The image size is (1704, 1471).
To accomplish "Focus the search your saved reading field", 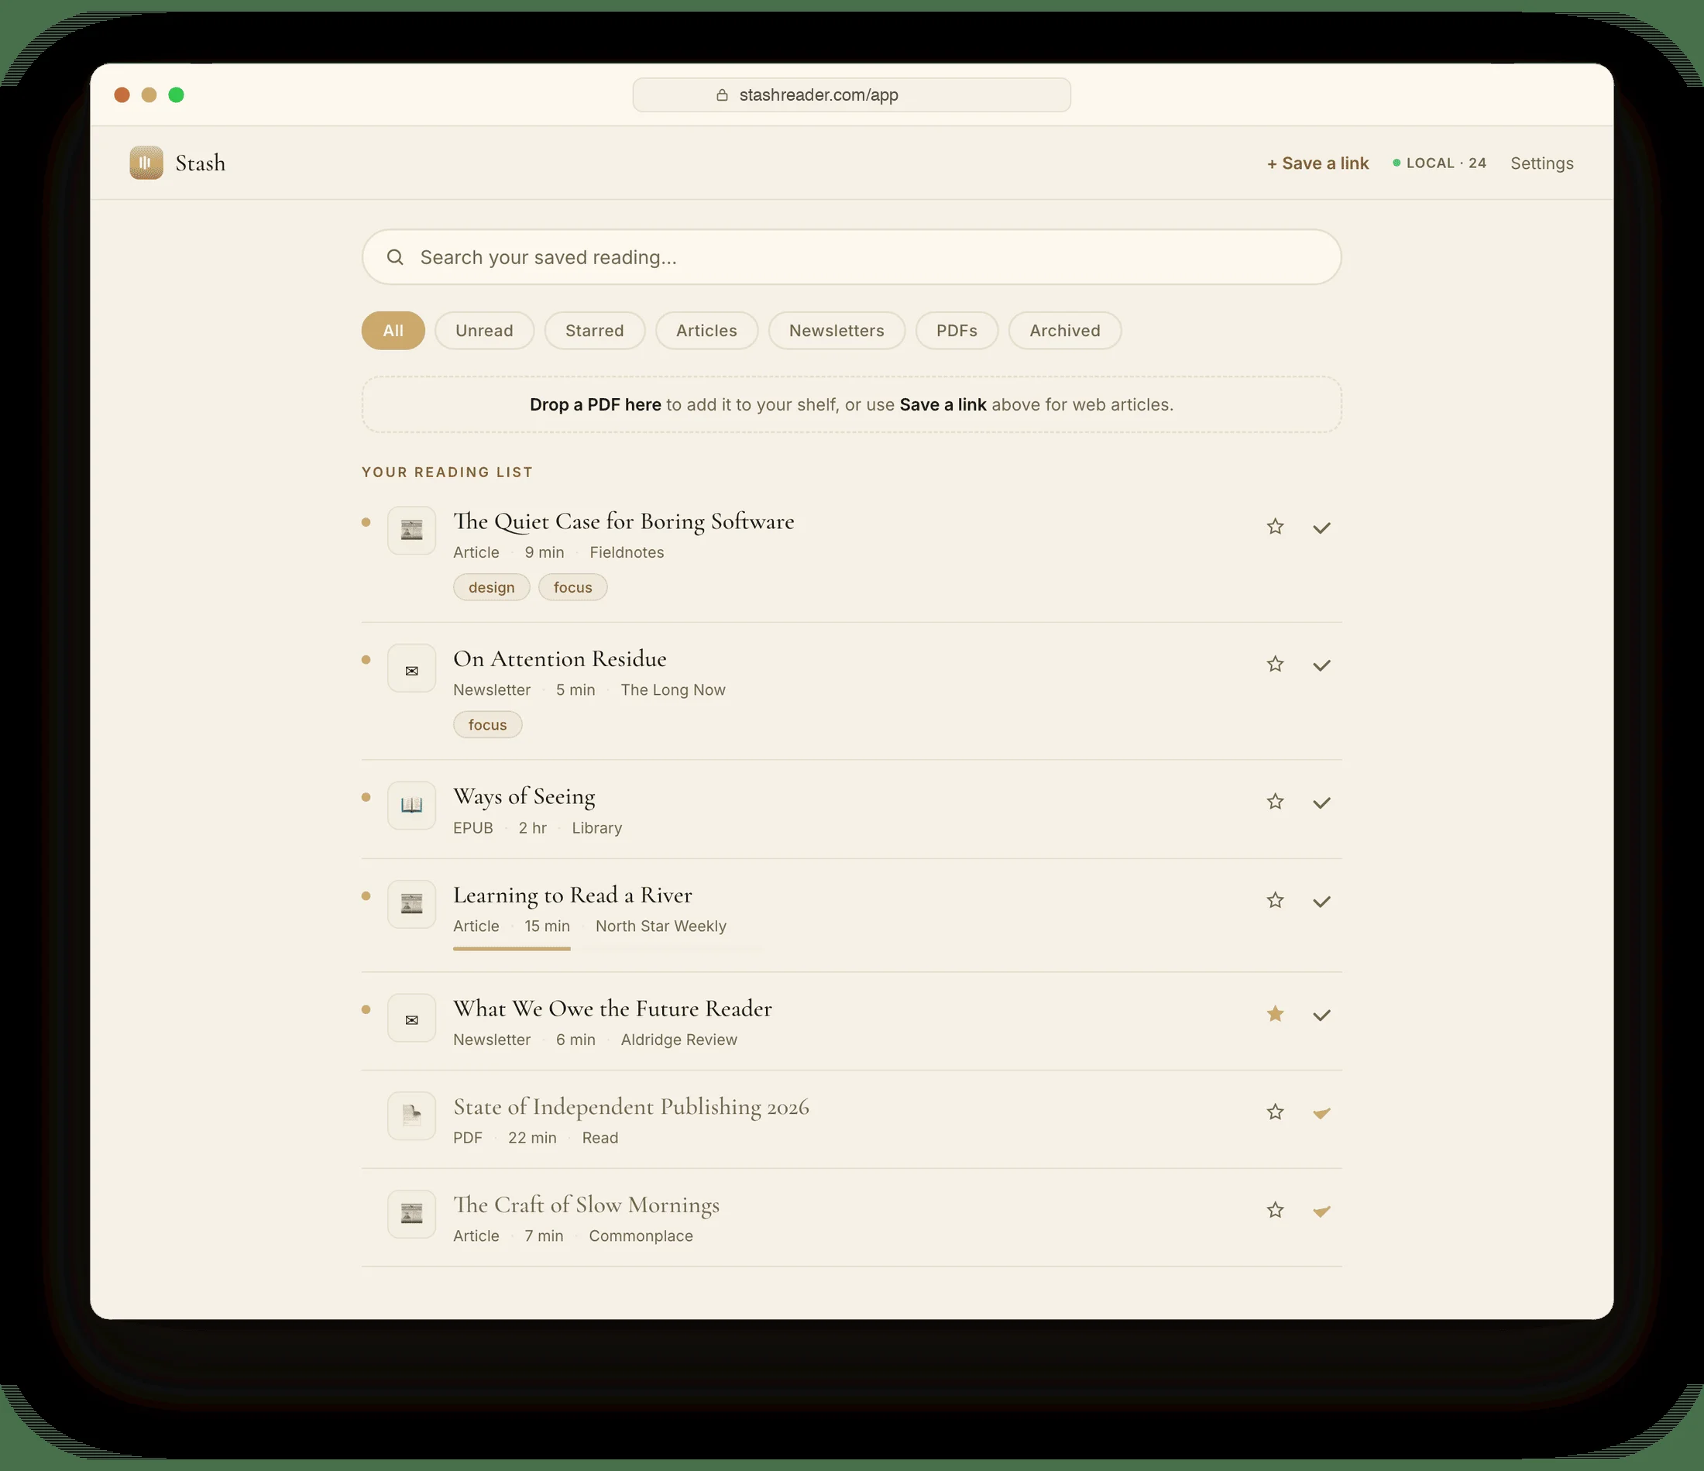I will click(851, 257).
